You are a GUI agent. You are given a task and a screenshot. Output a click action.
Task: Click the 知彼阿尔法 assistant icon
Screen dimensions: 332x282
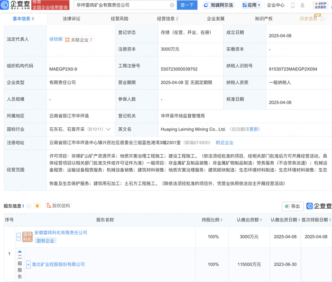206,5
